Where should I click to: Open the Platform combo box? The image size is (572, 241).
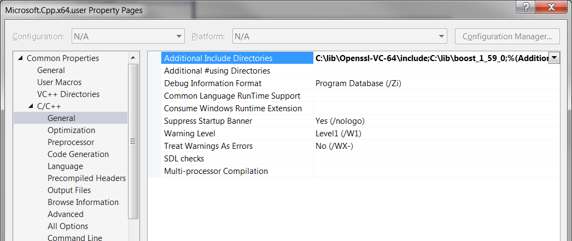340,37
